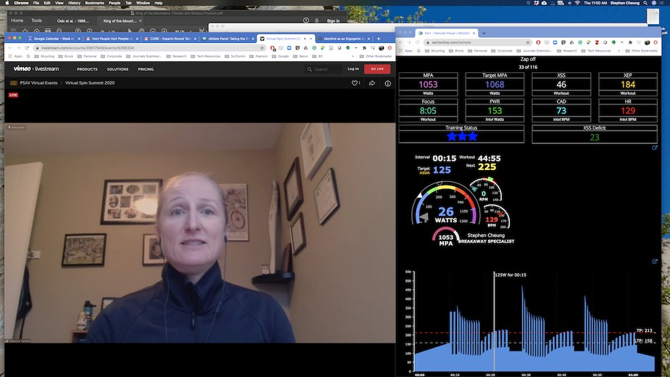This screenshot has width=670, height=377.
Task: Click the print icon in Acrobat toolbar
Action: pyautogui.click(x=48, y=30)
